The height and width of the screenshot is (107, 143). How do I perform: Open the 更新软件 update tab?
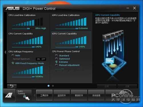point(79,95)
